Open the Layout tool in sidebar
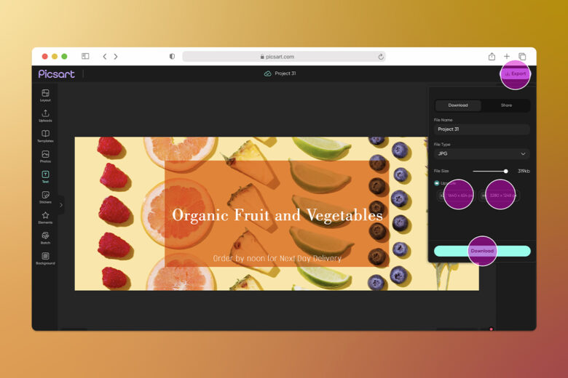The image size is (568, 378). pyautogui.click(x=45, y=95)
